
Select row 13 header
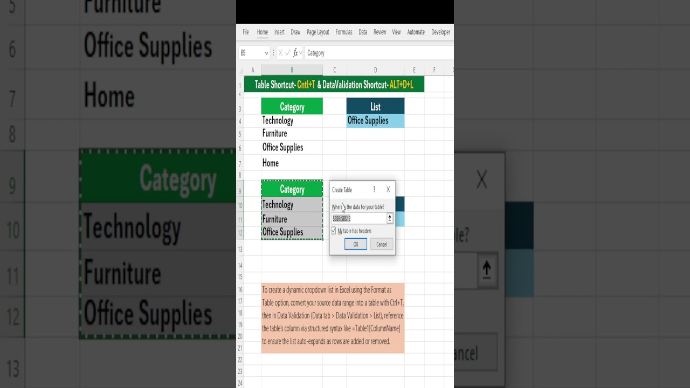(240, 249)
